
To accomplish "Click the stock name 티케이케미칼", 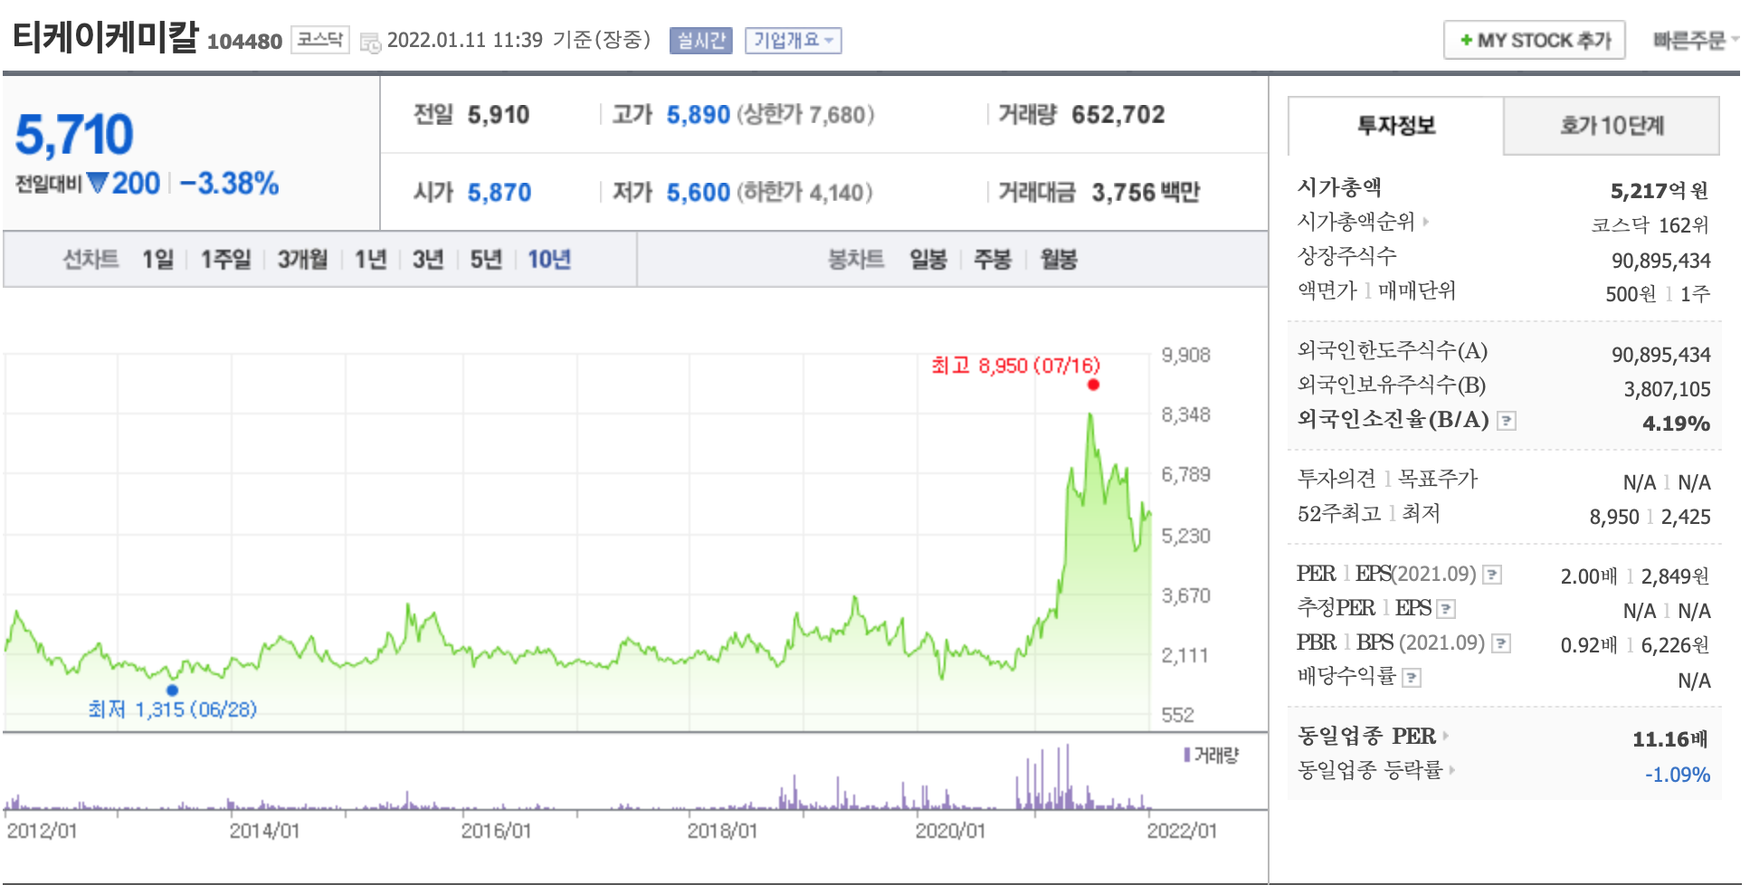I will click(x=105, y=37).
